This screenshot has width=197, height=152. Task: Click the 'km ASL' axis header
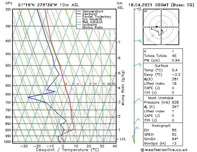[x=120, y=5]
